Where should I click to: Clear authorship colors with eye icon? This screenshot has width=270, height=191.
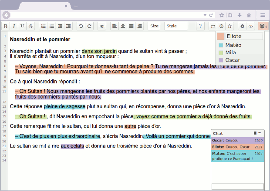(102, 26)
